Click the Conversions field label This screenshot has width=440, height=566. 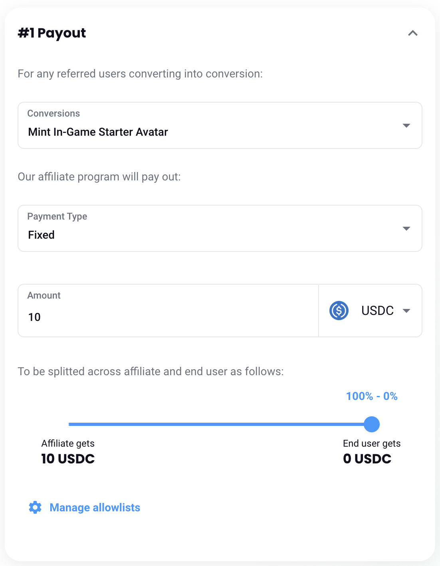(x=54, y=113)
